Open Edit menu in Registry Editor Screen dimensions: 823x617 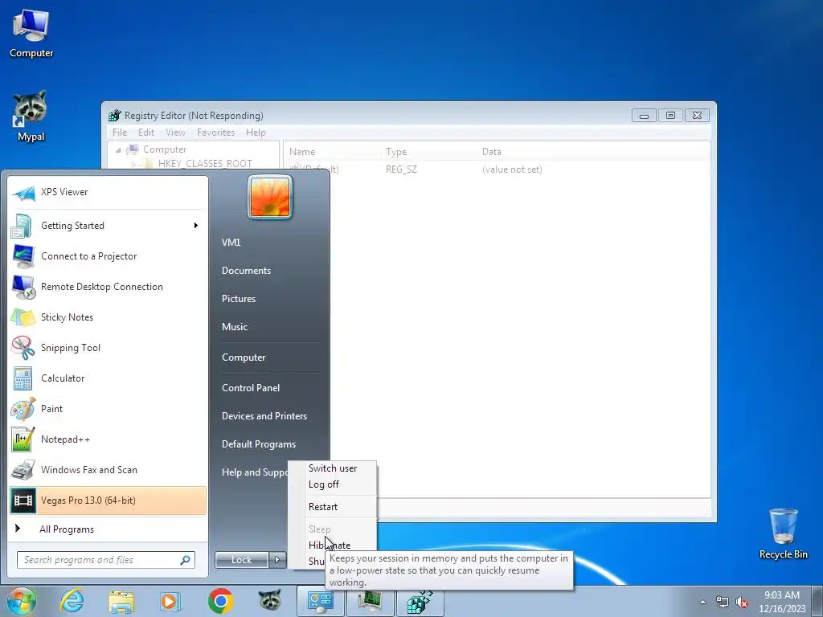click(146, 133)
